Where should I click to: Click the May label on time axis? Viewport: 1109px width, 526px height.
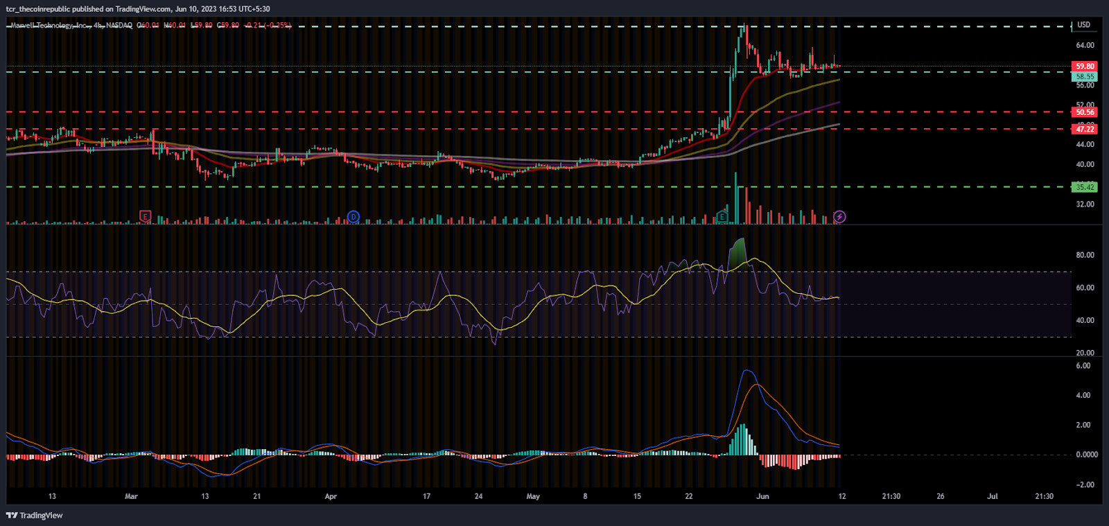(533, 497)
